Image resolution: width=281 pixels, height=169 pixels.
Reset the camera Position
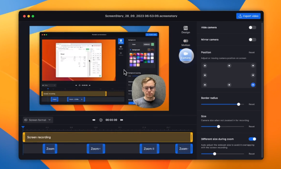(252, 52)
